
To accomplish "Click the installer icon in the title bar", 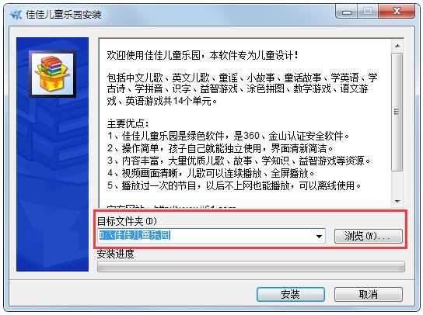I will click(16, 14).
